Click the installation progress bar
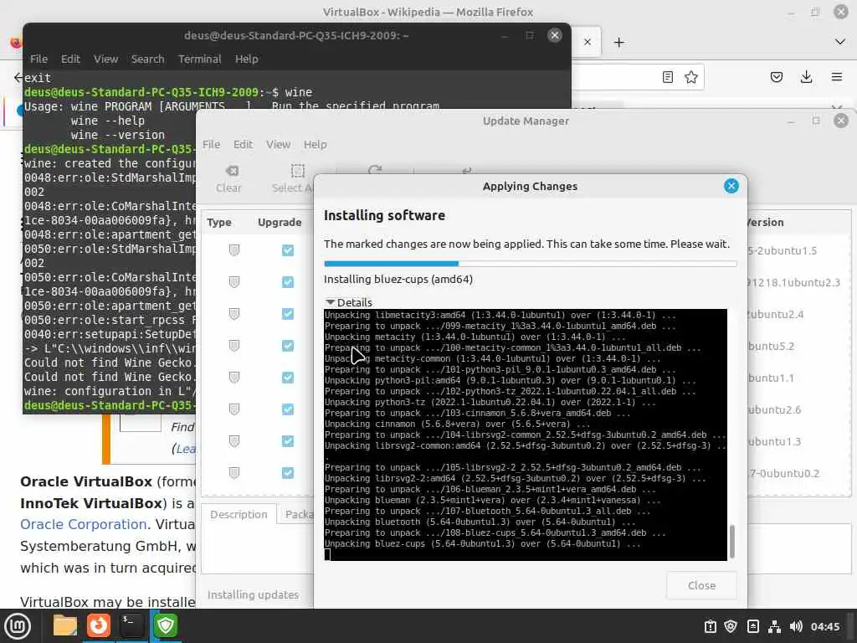The height and width of the screenshot is (643, 857). 530,264
